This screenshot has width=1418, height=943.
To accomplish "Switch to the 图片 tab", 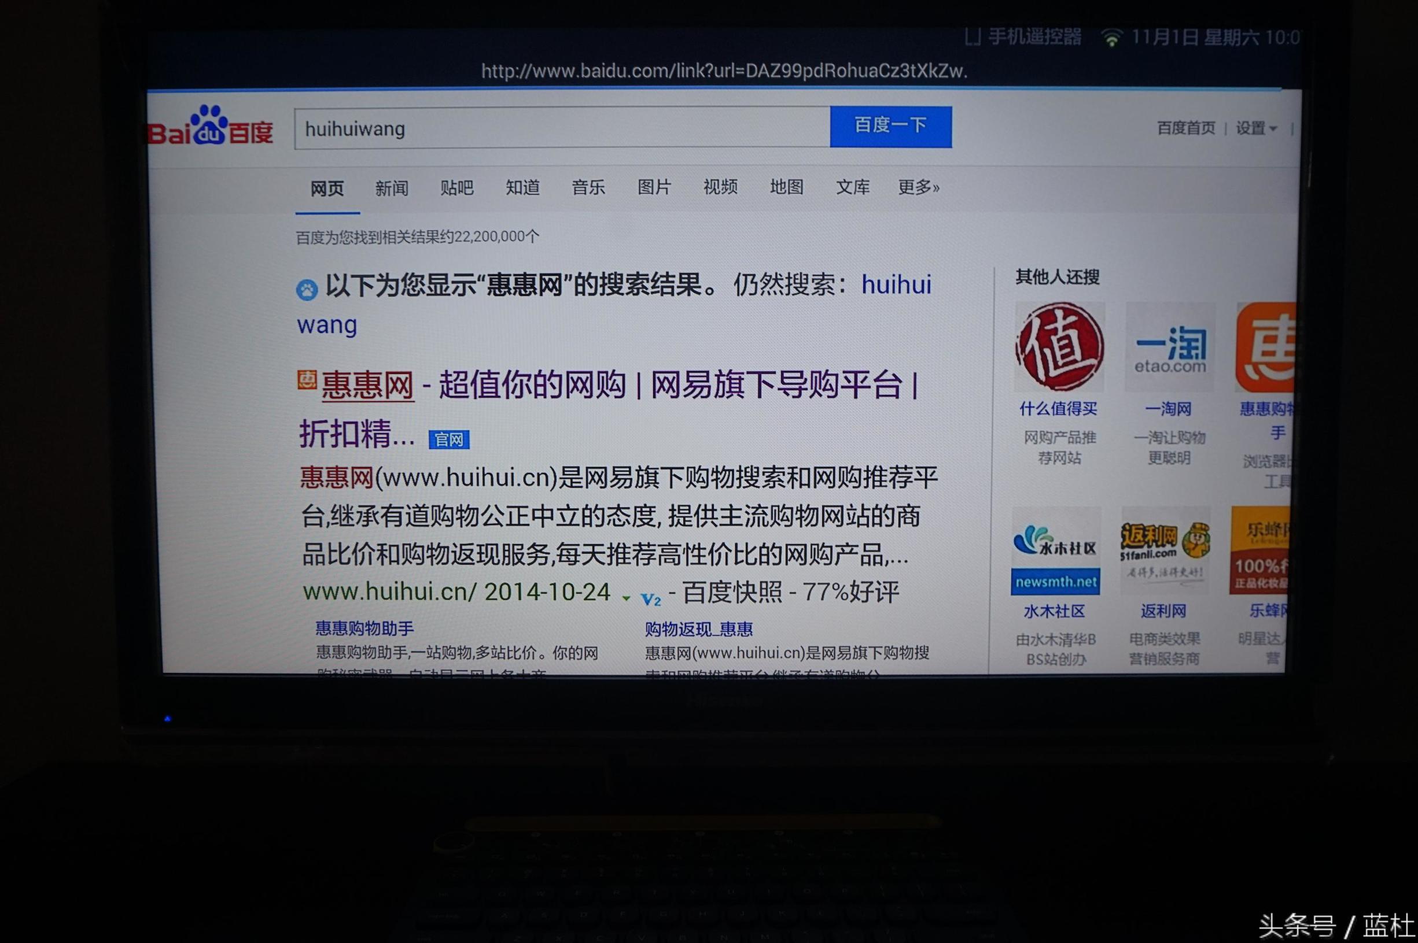I will [655, 188].
